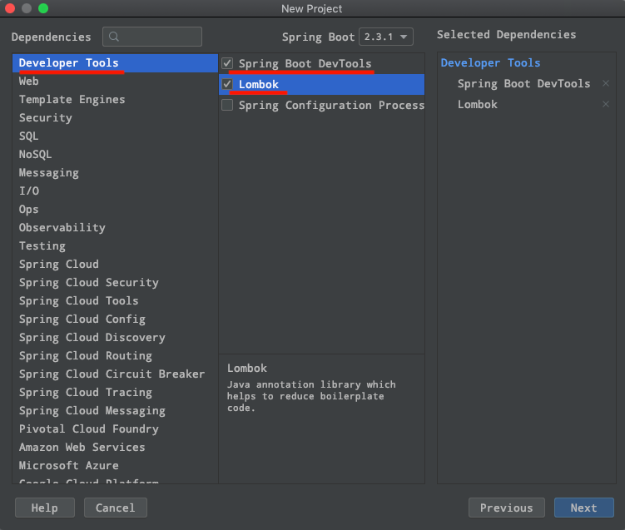Select the I/O category
Screen dimensions: 625x530
point(115,191)
